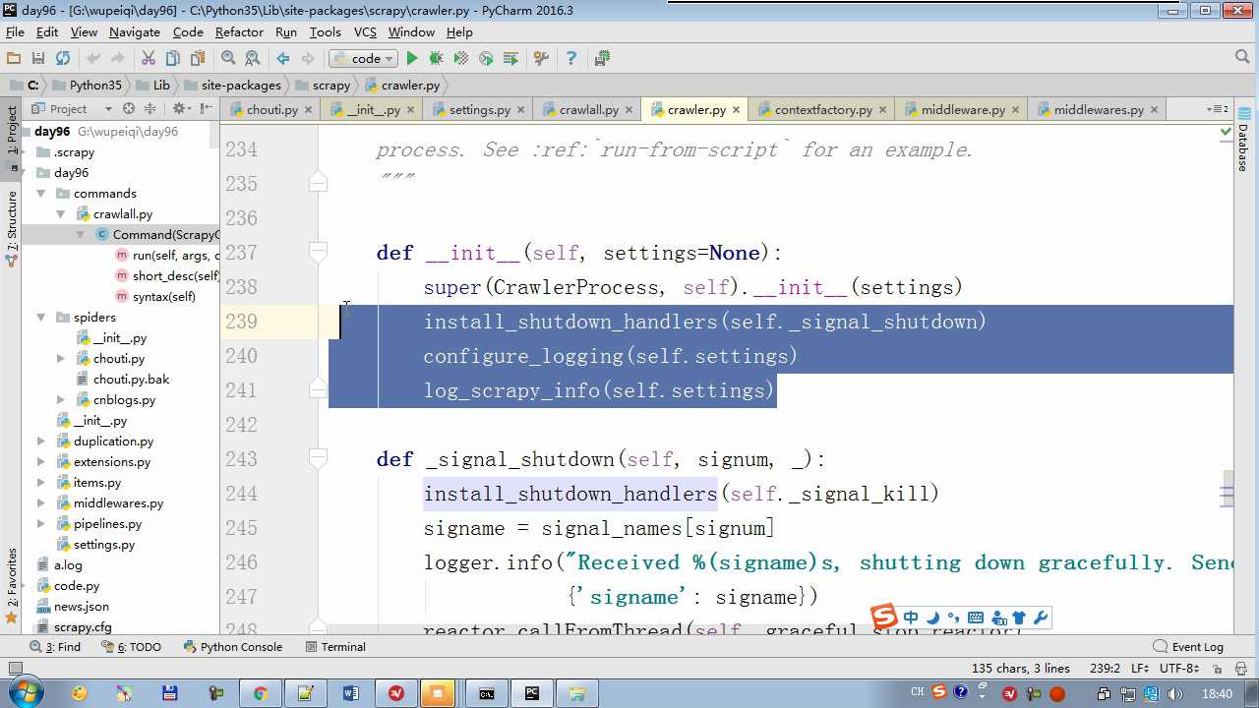The height and width of the screenshot is (708, 1259).
Task: Open the Refactor menu
Action: tap(239, 31)
